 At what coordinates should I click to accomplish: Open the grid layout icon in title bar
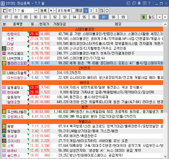tap(145, 3)
